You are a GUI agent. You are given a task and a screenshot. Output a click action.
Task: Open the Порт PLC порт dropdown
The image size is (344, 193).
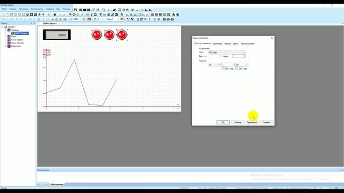coord(227,53)
